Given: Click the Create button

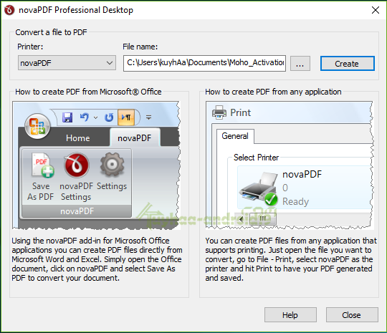Looking at the screenshot, I should [348, 64].
